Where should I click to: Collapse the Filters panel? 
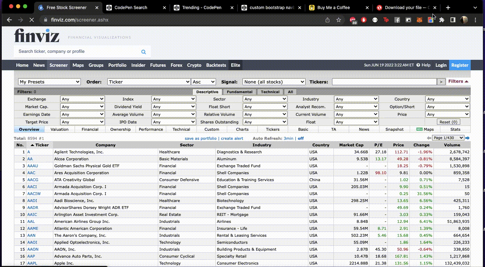click(459, 81)
